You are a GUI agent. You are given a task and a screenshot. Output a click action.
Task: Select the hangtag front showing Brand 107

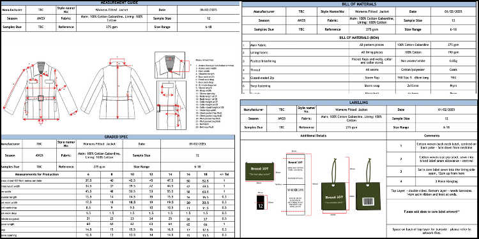coord(333,197)
